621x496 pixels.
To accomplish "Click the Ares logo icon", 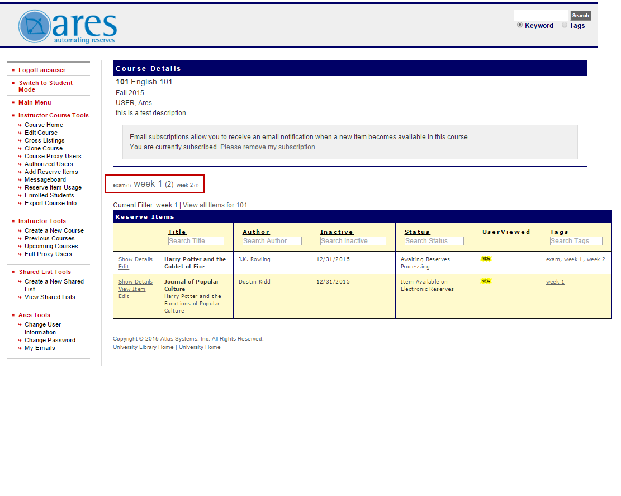I will pos(33,26).
